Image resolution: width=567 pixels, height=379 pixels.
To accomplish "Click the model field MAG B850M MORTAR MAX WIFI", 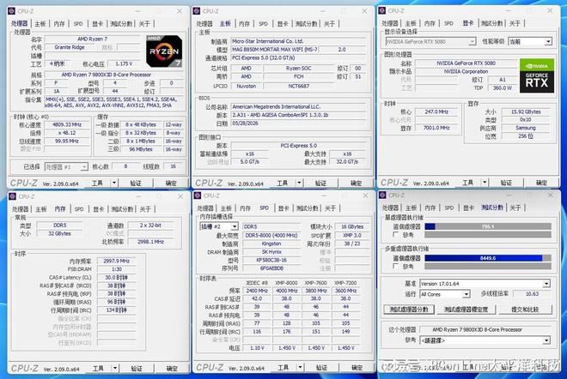I will pos(274,50).
